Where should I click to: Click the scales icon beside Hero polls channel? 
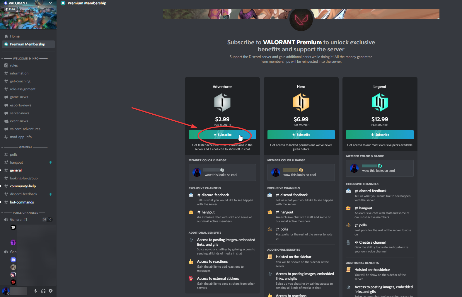click(x=270, y=229)
